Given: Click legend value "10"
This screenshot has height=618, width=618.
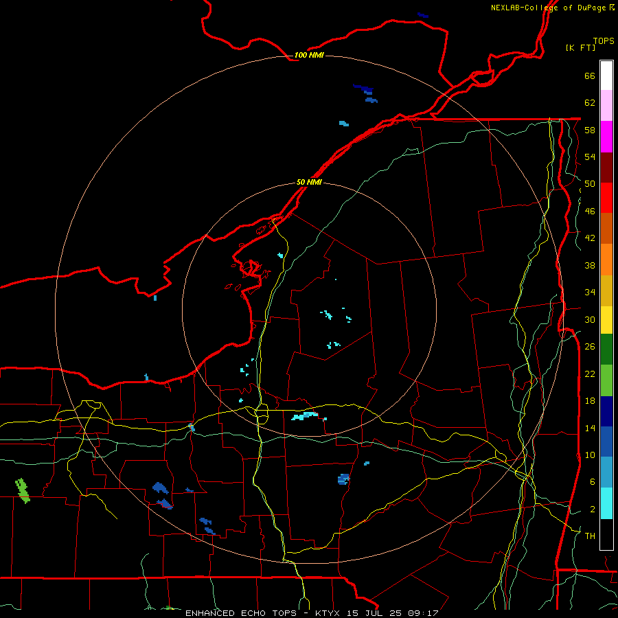Looking at the screenshot, I should point(590,455).
